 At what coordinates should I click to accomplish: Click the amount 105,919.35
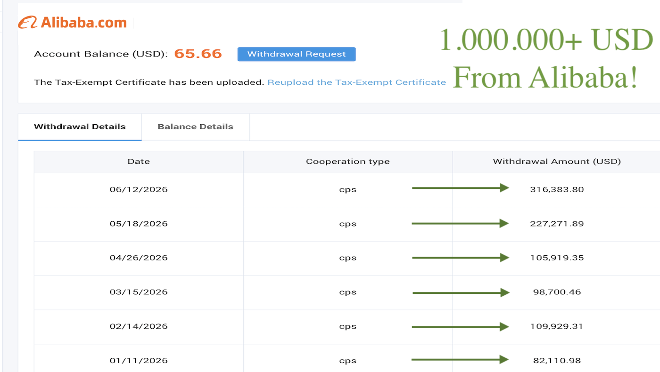tap(557, 258)
